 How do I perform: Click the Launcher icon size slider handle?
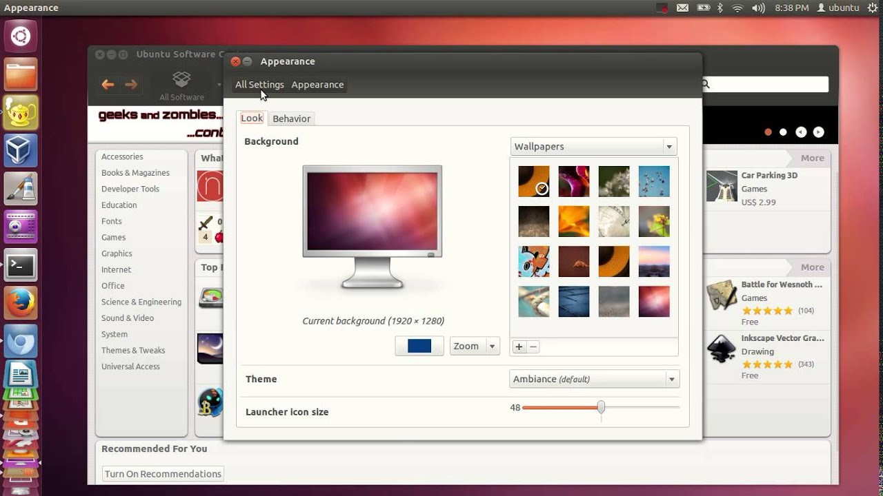601,408
